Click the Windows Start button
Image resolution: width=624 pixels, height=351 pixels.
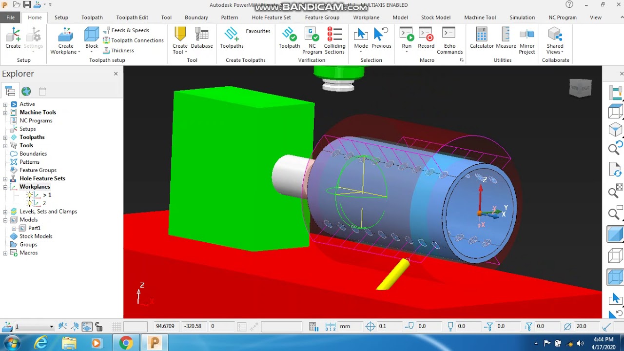click(11, 343)
